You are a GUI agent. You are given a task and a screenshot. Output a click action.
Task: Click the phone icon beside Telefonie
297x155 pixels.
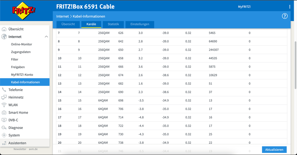coord(4,90)
